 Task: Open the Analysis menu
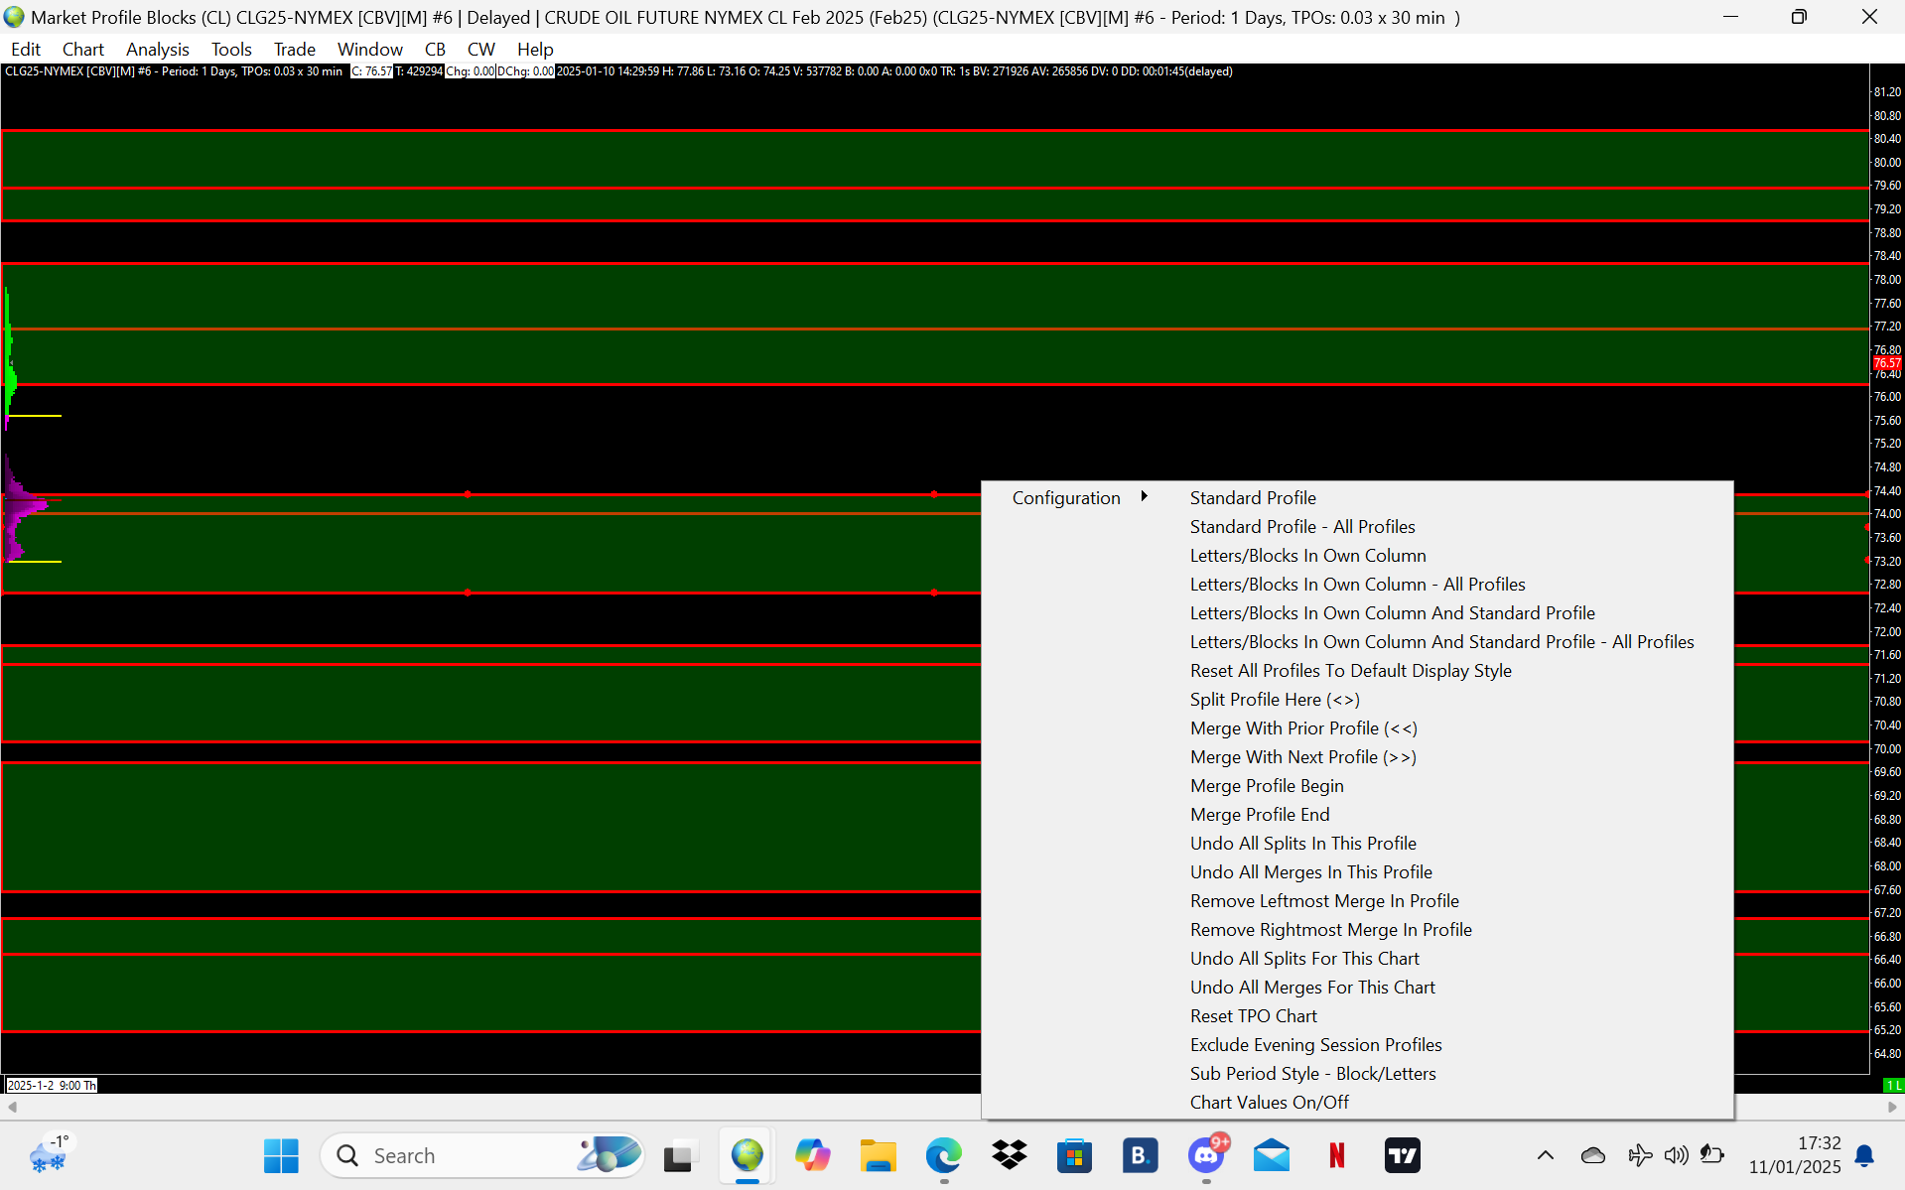click(157, 49)
